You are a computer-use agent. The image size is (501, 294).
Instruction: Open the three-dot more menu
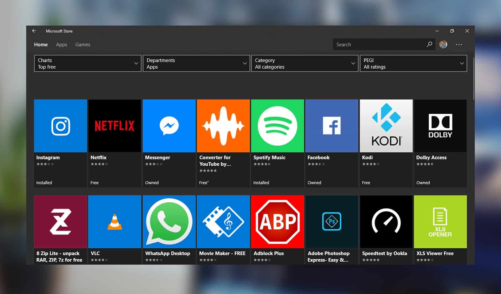pos(459,44)
